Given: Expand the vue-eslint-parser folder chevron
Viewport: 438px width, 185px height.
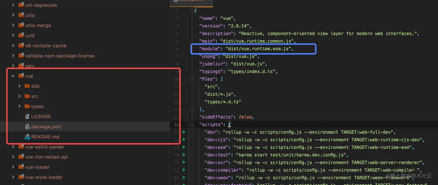Looking at the screenshot, I should (13, 147).
